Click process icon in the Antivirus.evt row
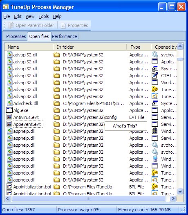The height and width of the screenshot is (215, 188). coord(155,117)
